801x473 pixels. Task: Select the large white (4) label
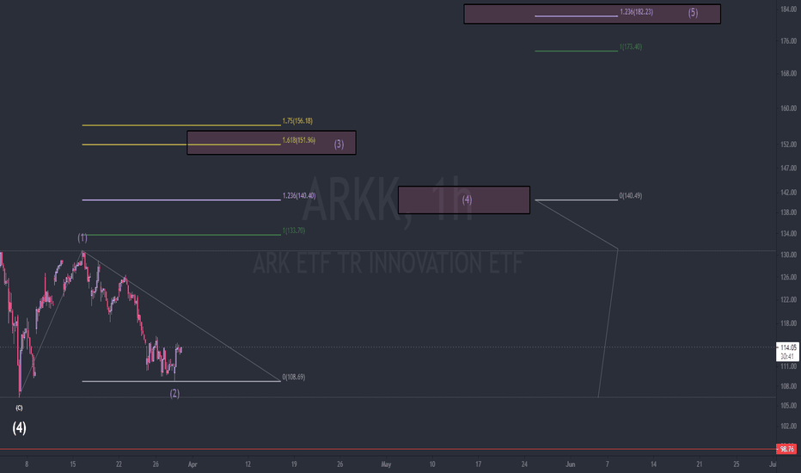click(20, 427)
